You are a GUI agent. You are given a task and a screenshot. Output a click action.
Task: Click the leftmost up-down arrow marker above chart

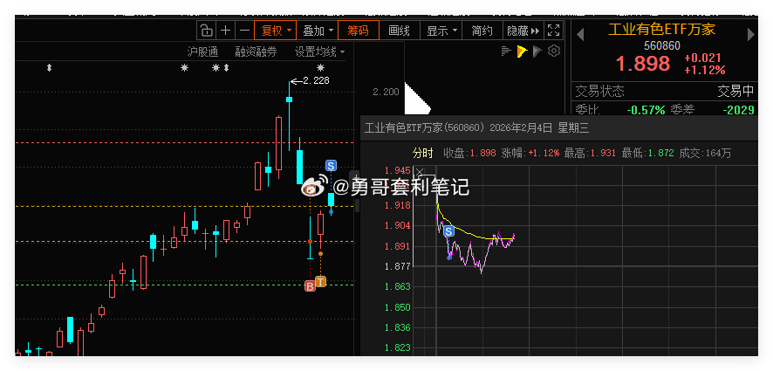click(49, 68)
